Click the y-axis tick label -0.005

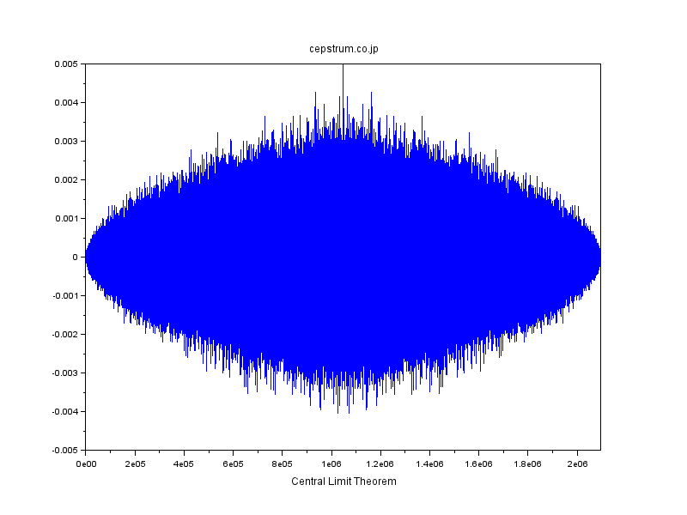(65, 450)
